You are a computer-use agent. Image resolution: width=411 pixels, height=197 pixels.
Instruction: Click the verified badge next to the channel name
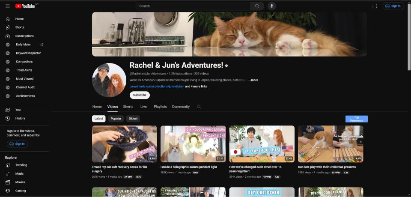click(x=226, y=66)
